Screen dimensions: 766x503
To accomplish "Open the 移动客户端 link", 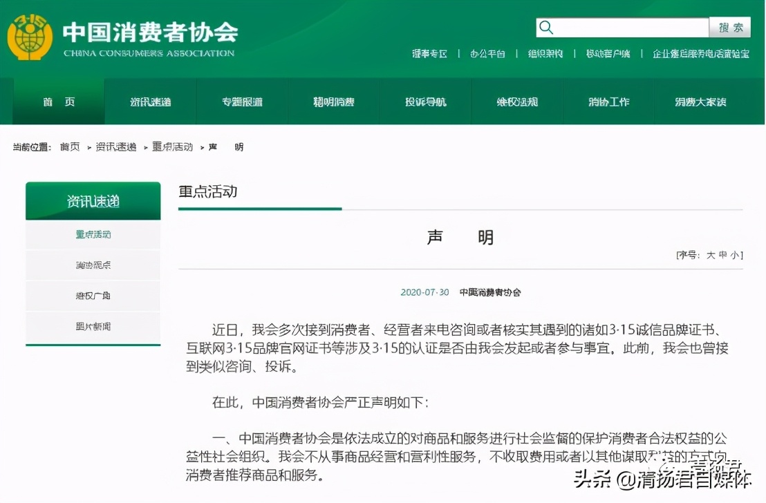I will 607,53.
